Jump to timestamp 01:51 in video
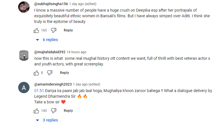 pos(39,91)
